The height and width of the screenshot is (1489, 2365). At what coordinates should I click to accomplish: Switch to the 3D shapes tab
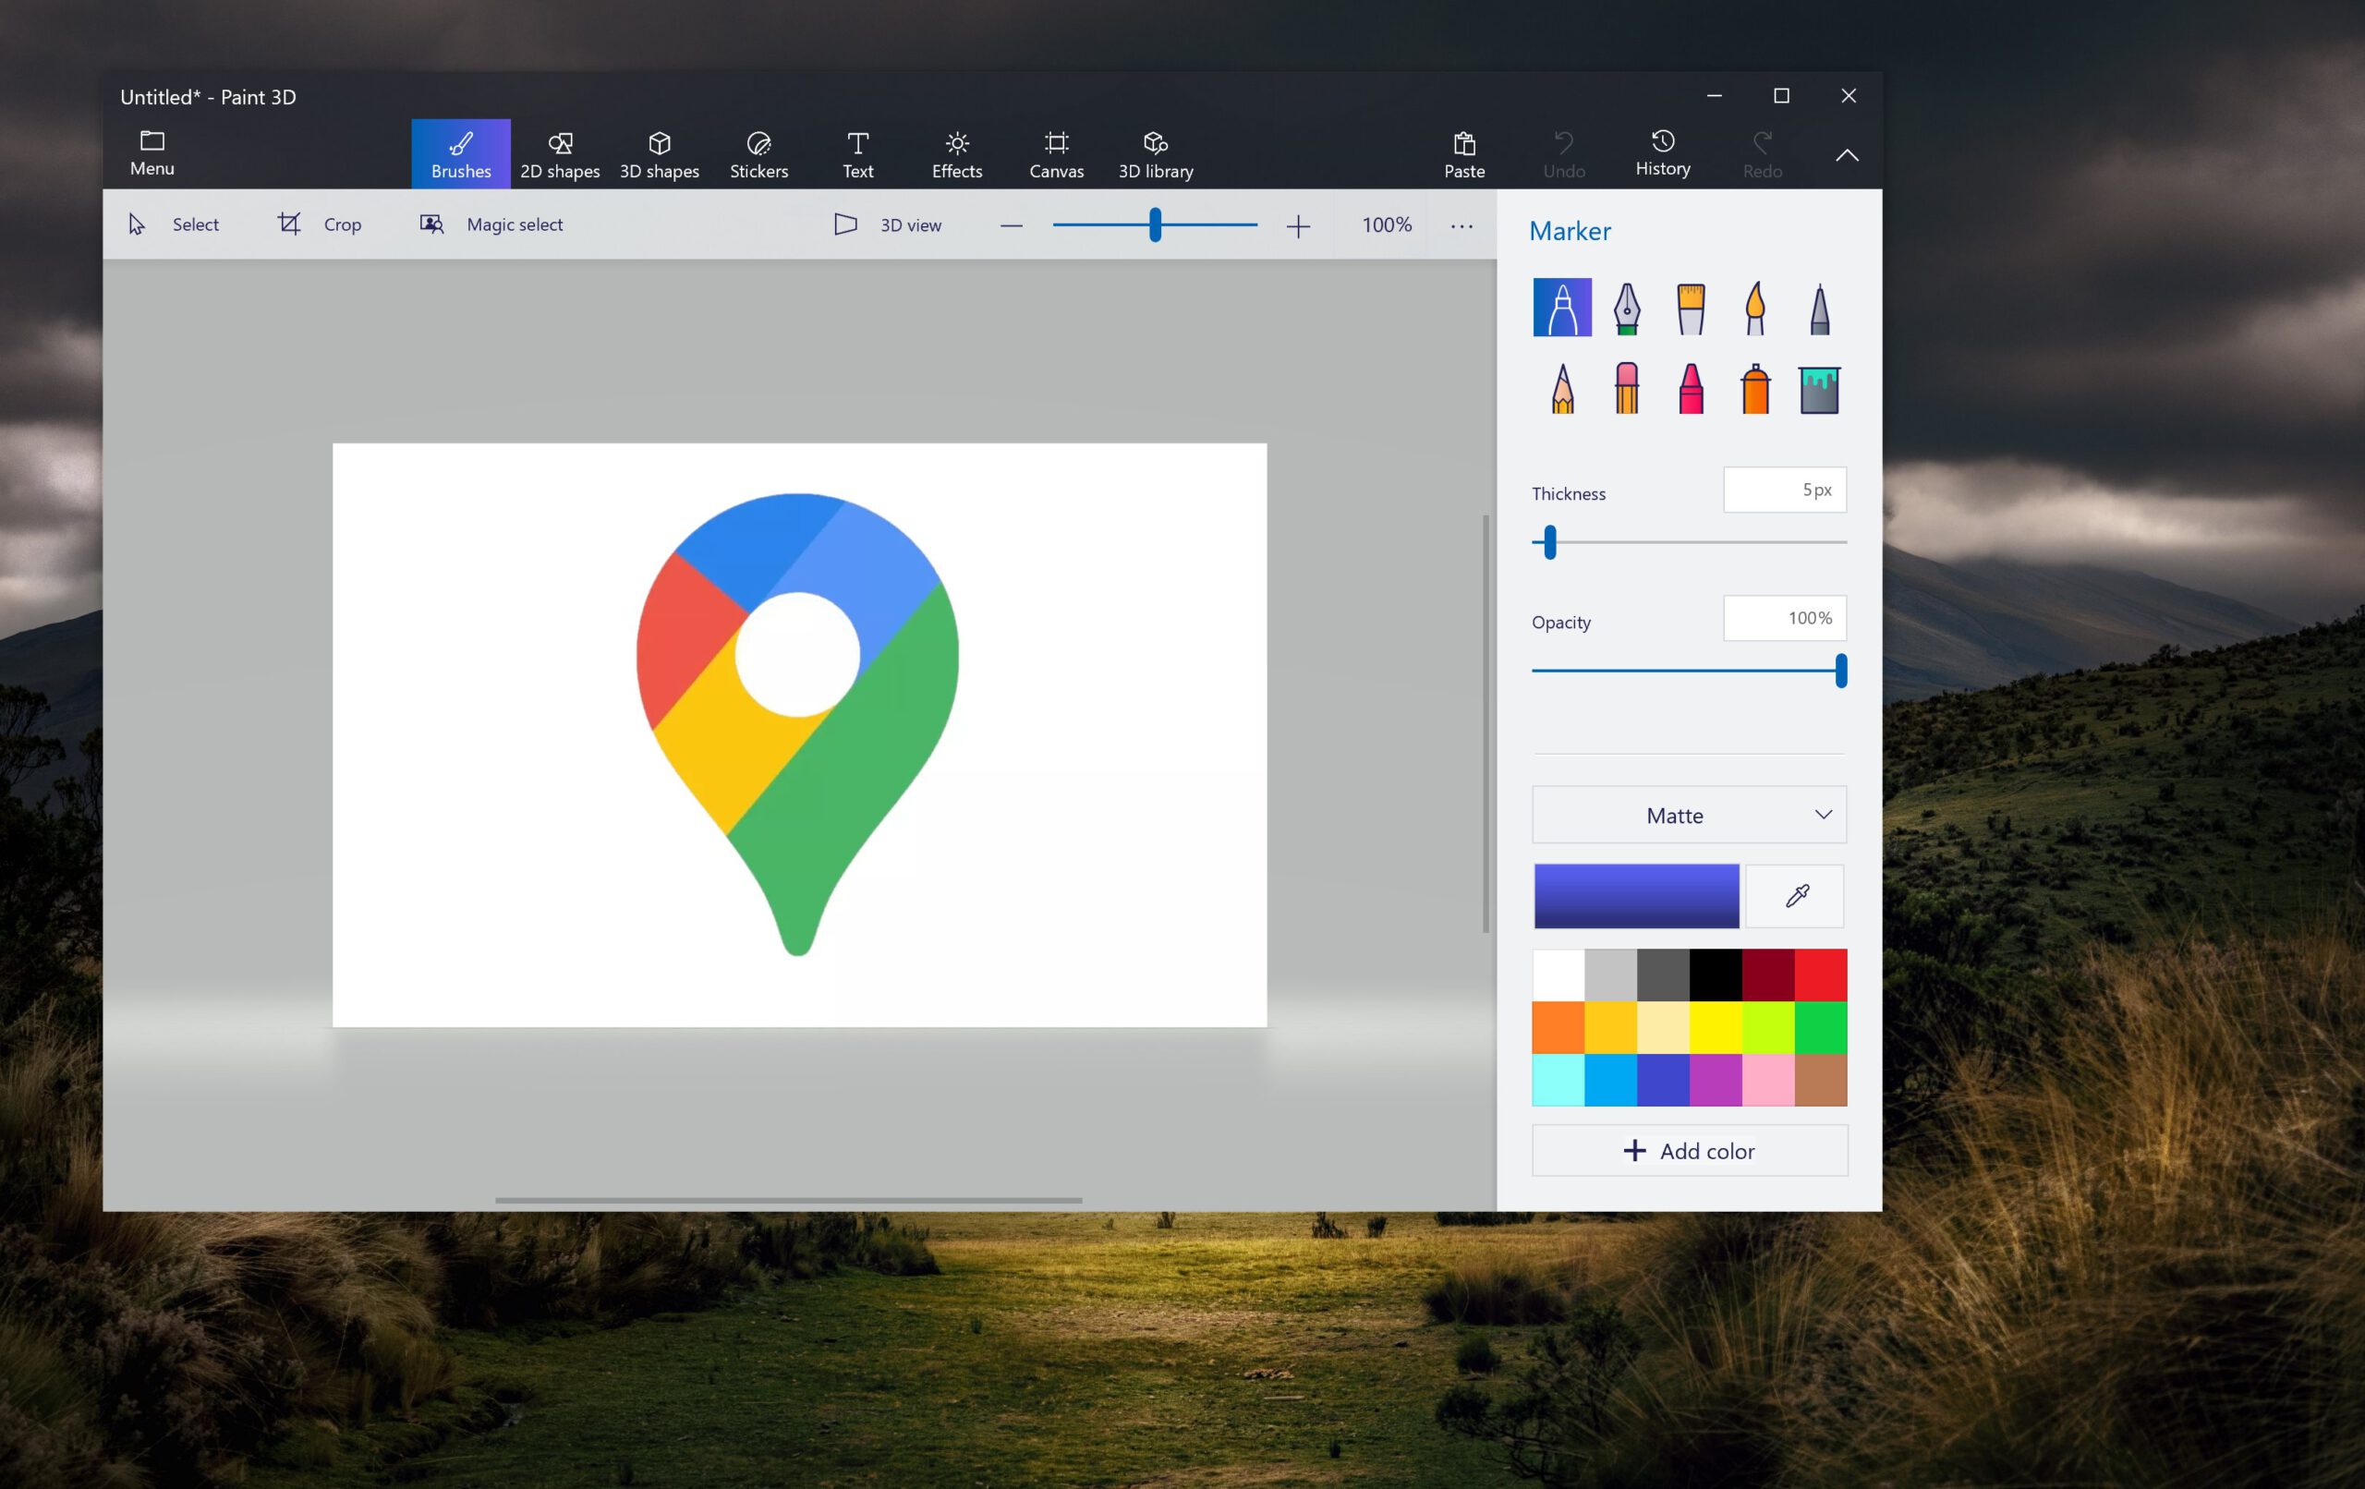659,154
